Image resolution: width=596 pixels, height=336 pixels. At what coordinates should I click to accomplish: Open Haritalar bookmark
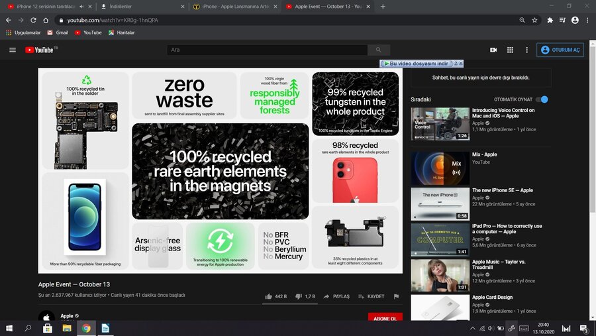pyautogui.click(x=122, y=32)
